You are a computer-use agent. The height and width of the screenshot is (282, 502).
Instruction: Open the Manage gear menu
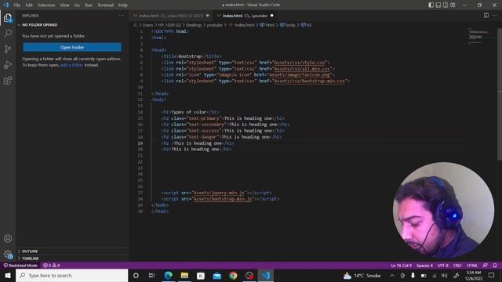coord(8,255)
